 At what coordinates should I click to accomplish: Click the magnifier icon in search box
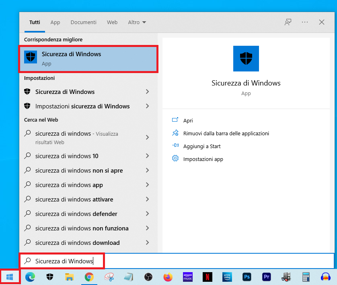coord(27,261)
